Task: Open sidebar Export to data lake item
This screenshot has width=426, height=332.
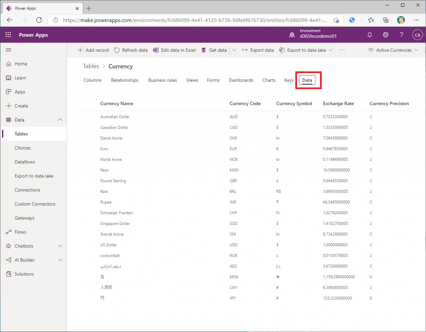Action: click(33, 176)
